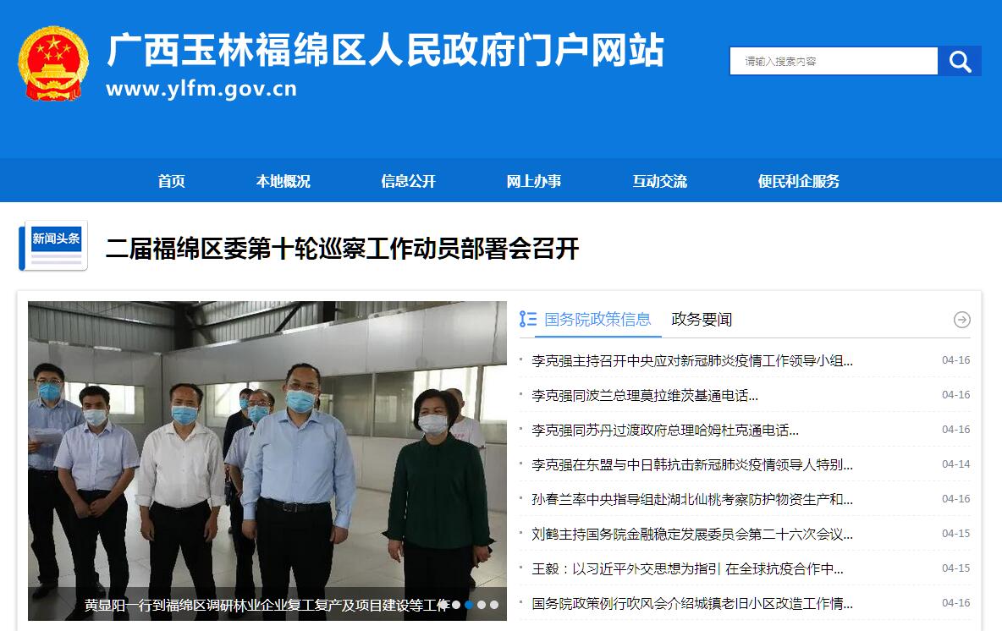Open the 信息公开 navigation item

click(x=409, y=181)
